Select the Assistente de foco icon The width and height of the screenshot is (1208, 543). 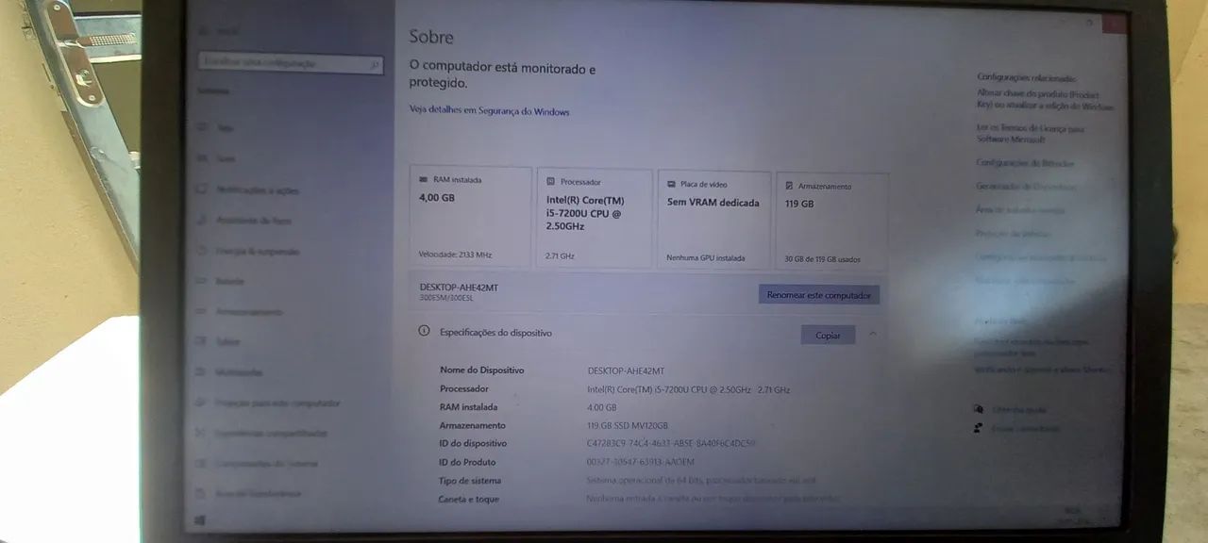202,221
